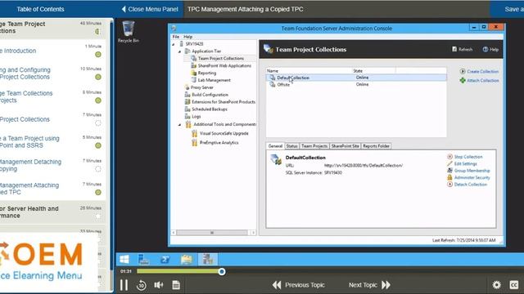Collapse the Application Tier node
524x294 pixels.
(x=179, y=51)
